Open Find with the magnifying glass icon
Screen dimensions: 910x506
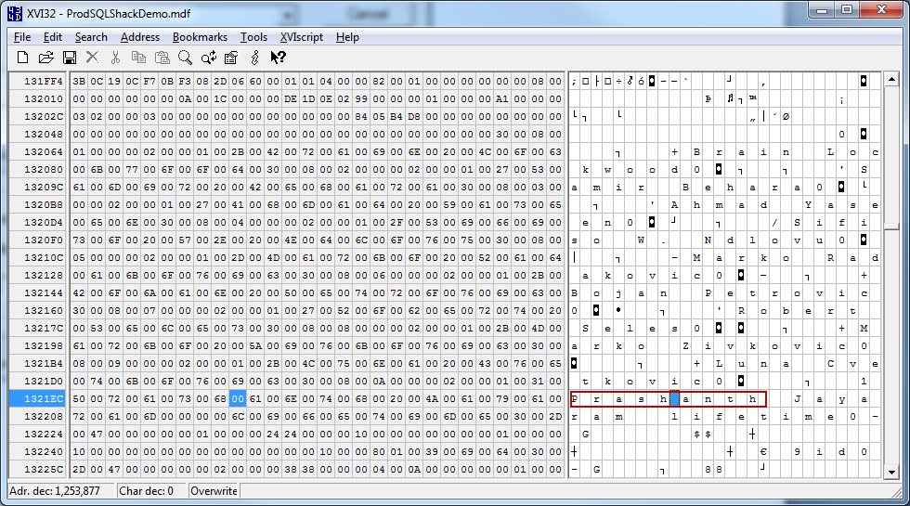click(186, 58)
